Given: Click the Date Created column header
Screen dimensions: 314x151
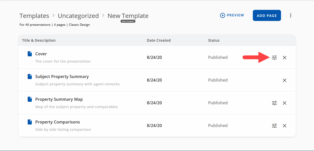Looking at the screenshot, I should coord(159,40).
